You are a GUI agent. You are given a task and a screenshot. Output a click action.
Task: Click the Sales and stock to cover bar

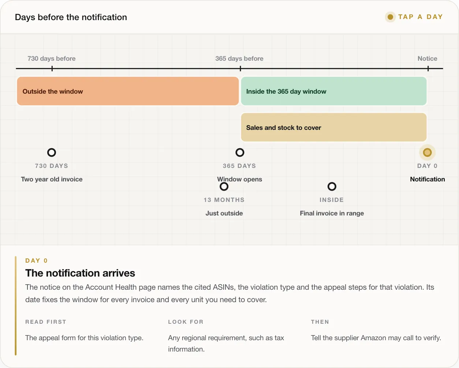pos(334,127)
